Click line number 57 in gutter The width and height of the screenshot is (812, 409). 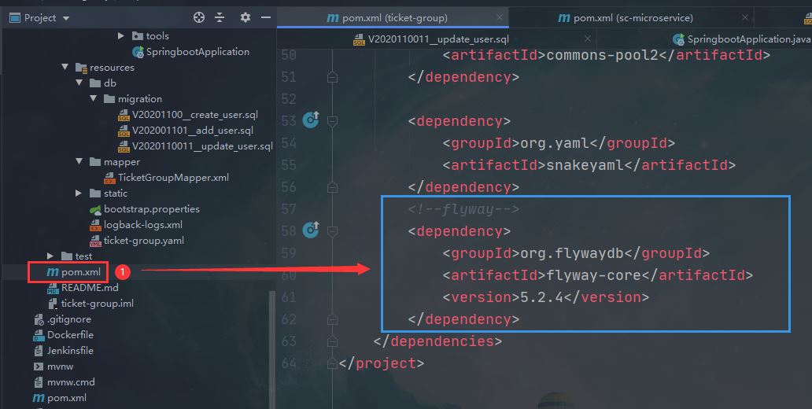pos(289,209)
